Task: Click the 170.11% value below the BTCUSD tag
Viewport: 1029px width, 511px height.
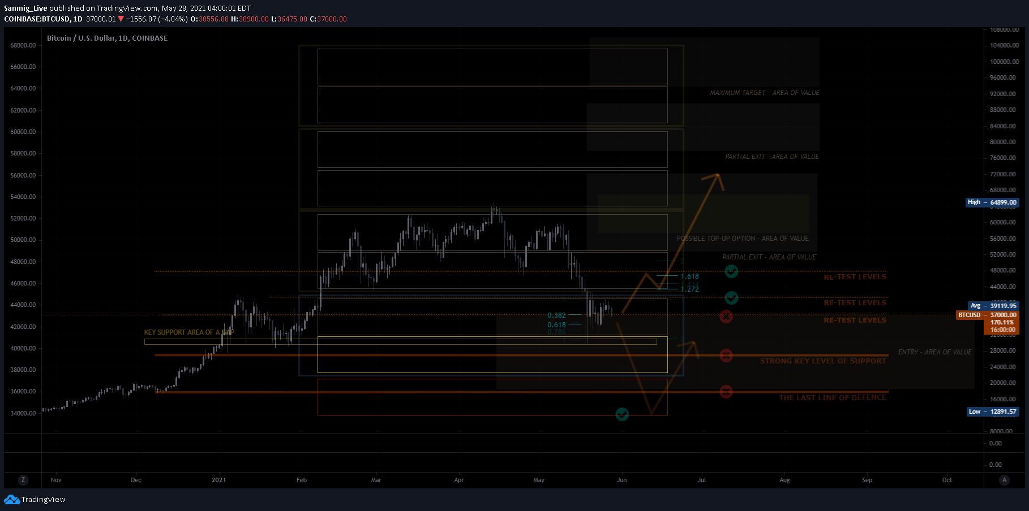Action: [1002, 322]
